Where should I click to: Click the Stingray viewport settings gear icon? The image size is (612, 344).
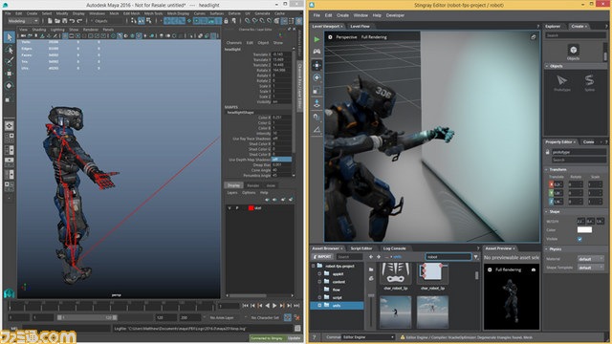(330, 37)
